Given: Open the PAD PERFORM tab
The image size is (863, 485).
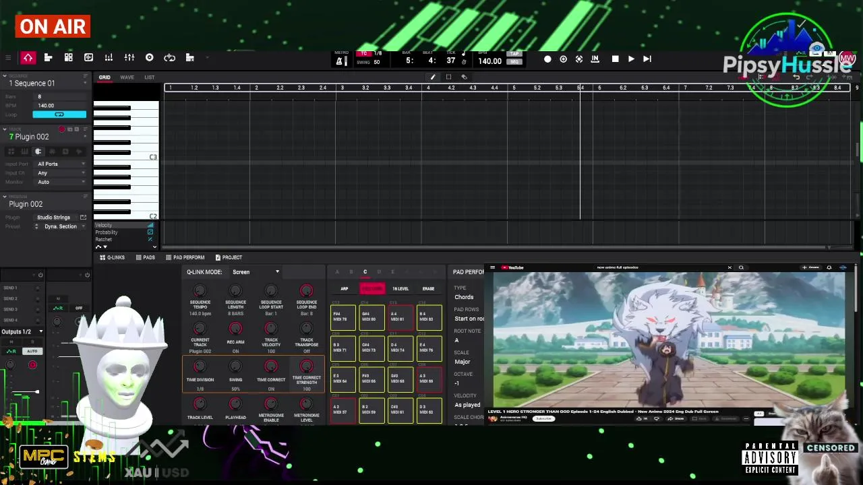Looking at the screenshot, I should click(185, 257).
